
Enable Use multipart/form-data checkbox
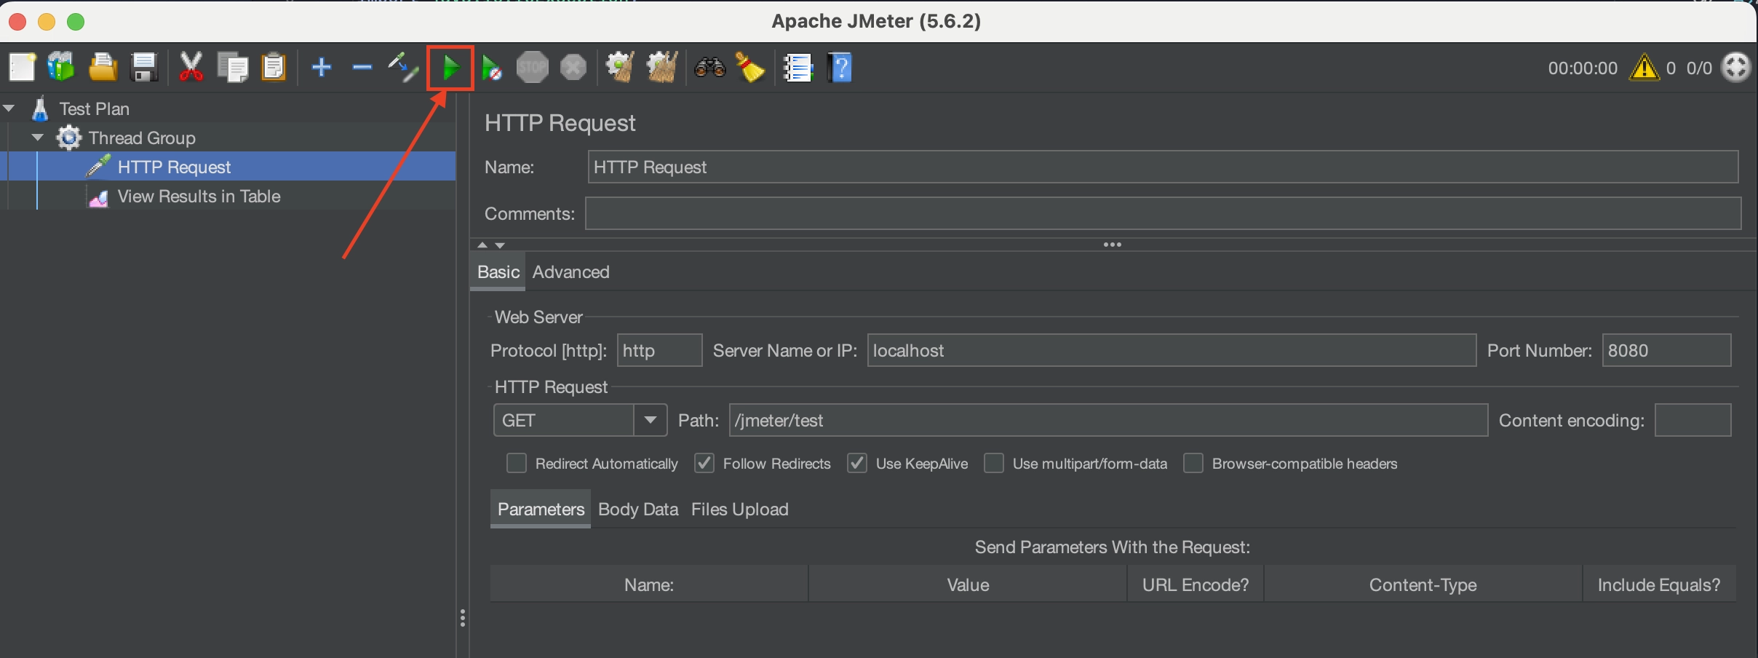993,463
